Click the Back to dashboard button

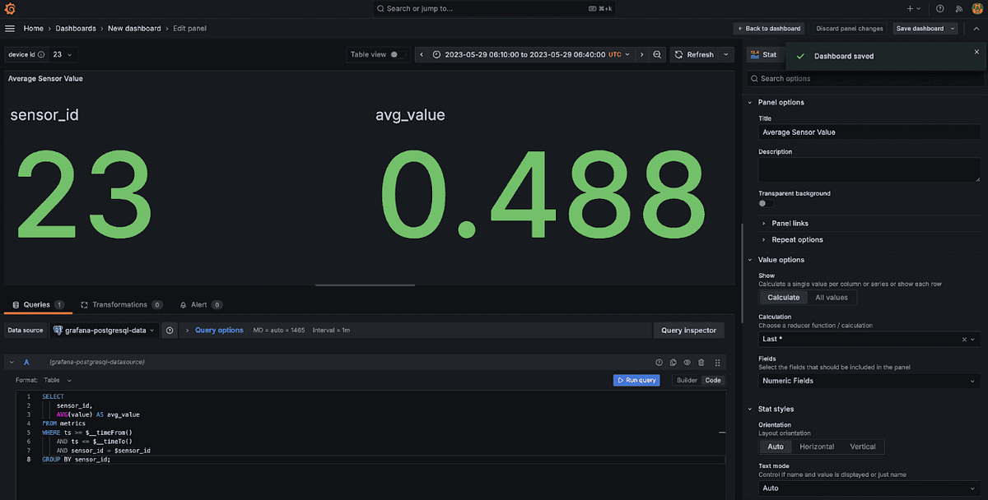tap(768, 27)
